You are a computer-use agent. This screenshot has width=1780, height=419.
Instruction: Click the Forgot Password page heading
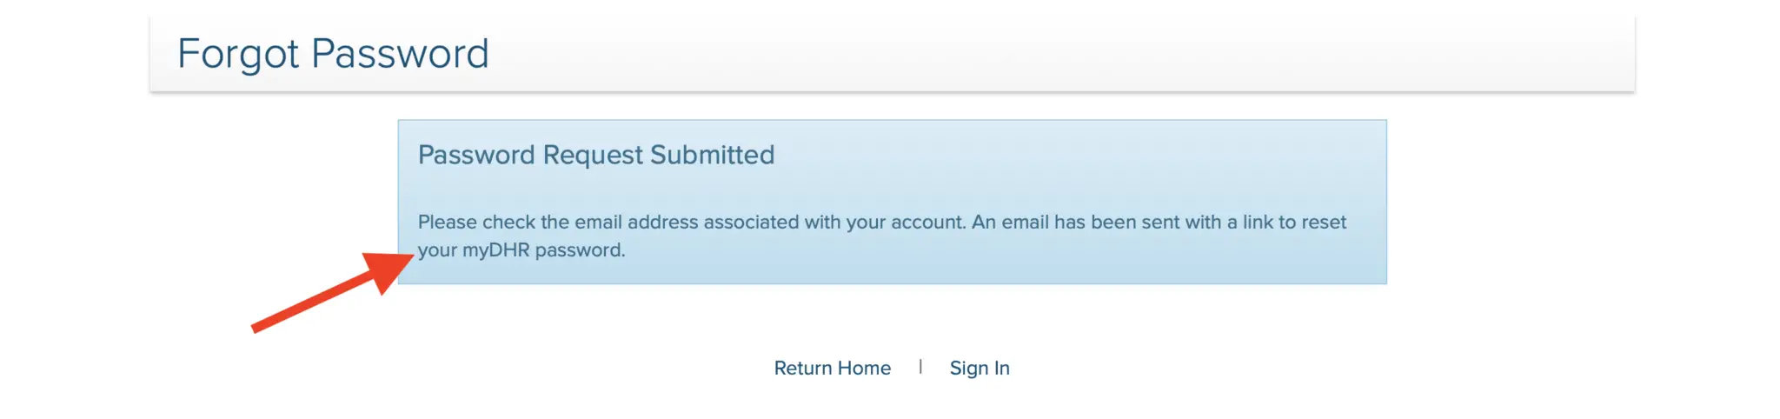[333, 54]
